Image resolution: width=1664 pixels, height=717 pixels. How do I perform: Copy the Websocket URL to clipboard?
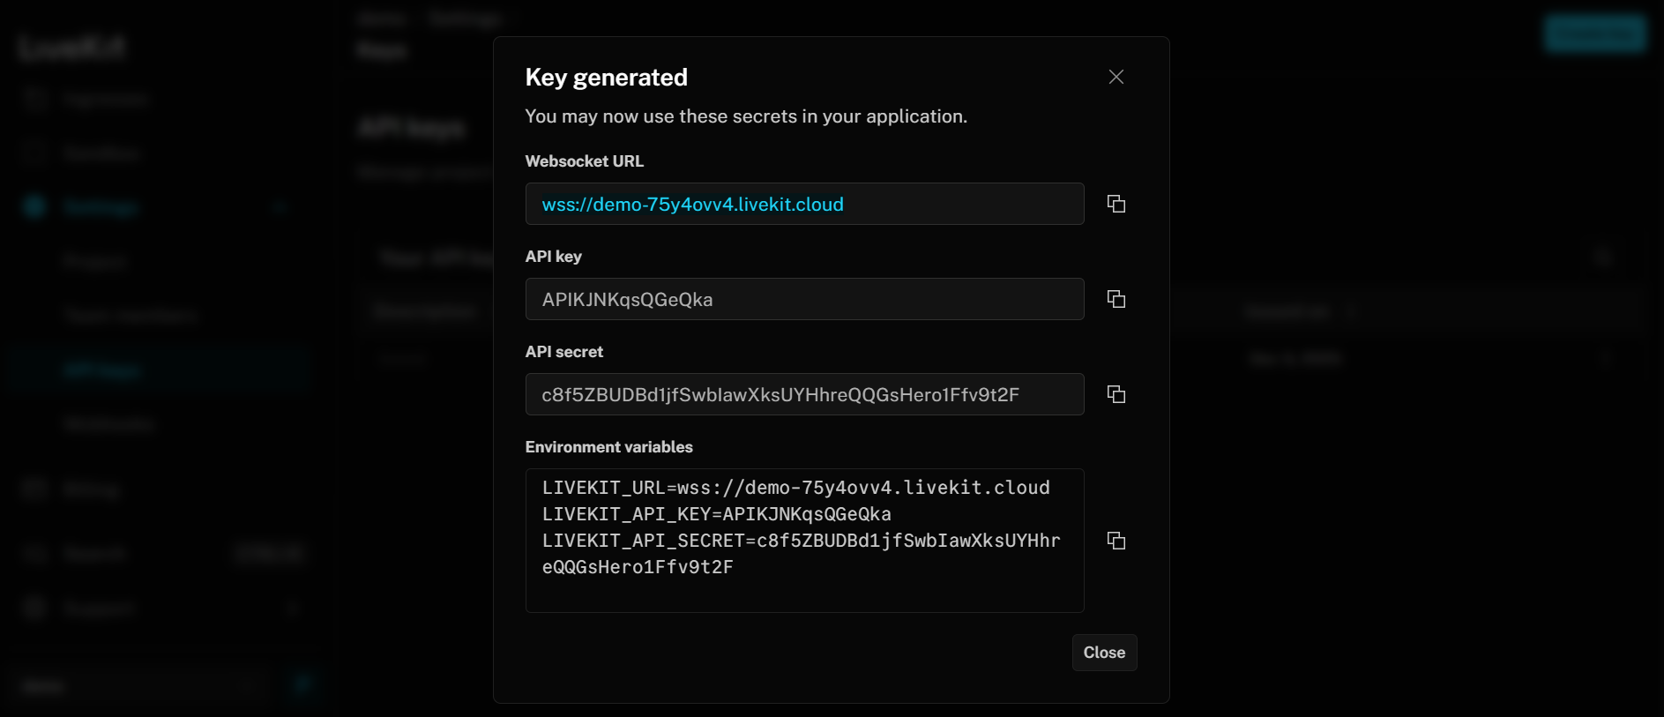1116,204
